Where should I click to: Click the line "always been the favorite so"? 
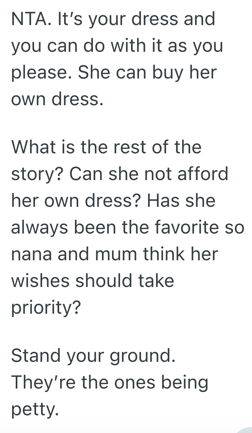[128, 228]
